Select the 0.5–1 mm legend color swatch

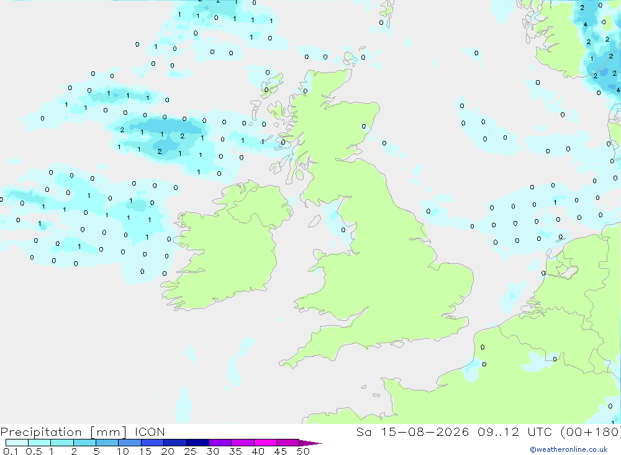[39, 443]
